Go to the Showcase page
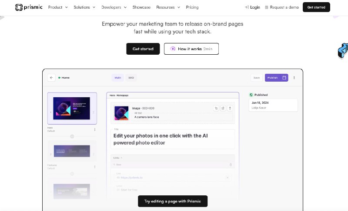348x211 pixels. (141, 7)
